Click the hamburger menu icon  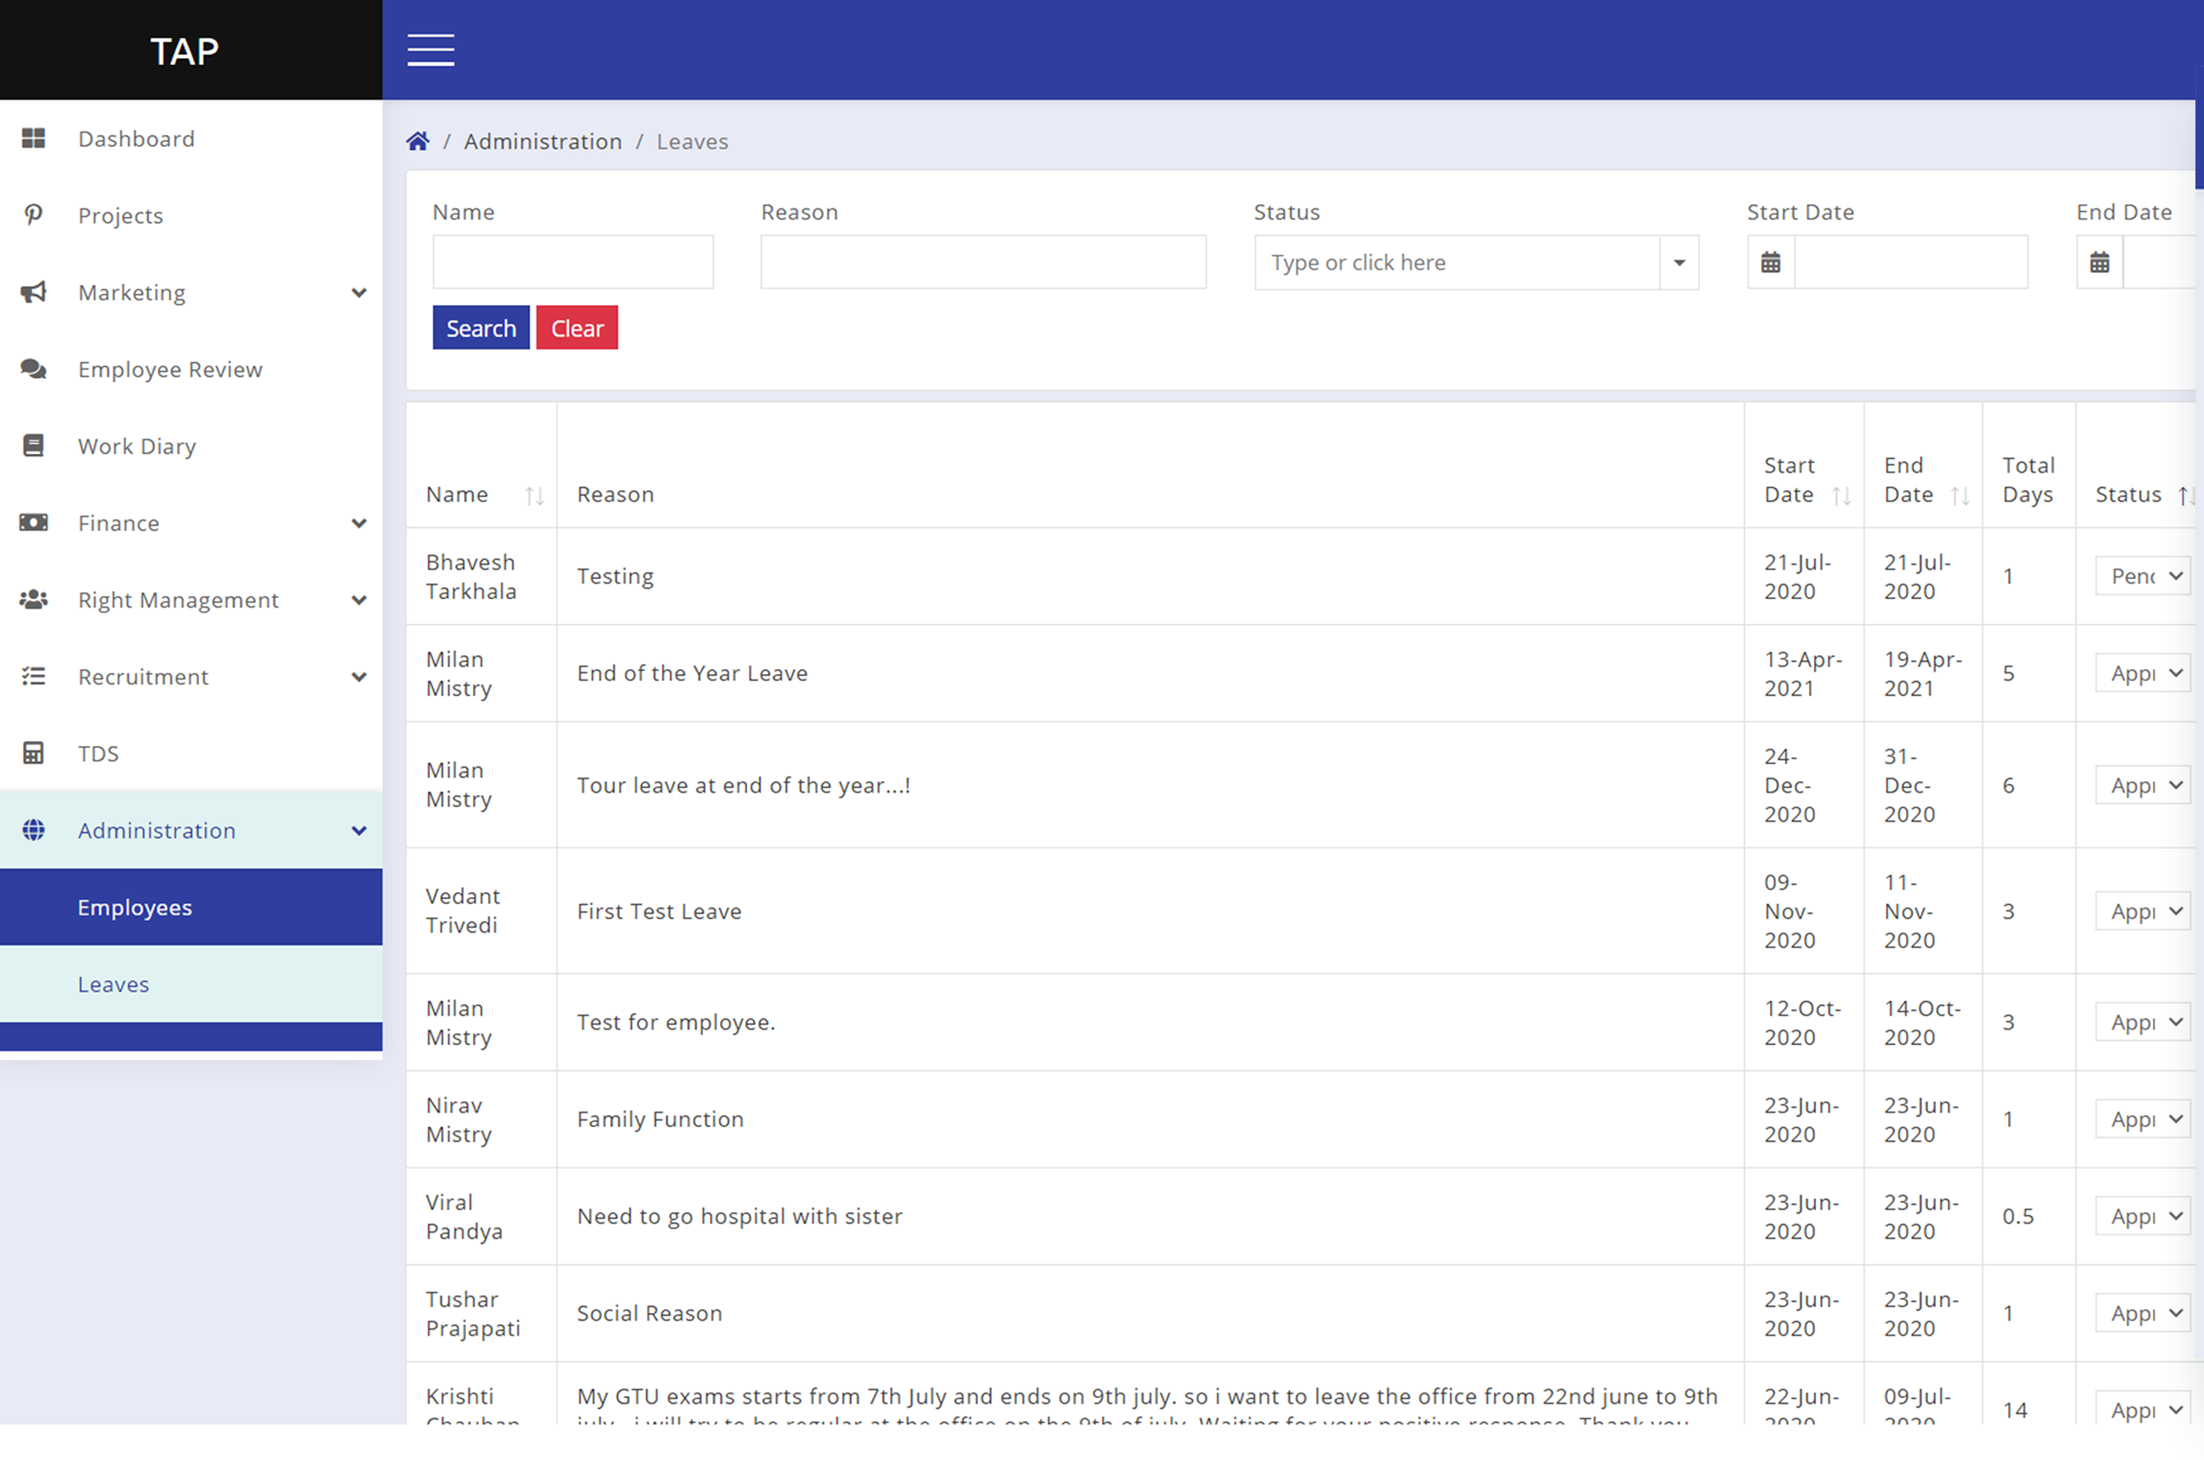point(431,50)
